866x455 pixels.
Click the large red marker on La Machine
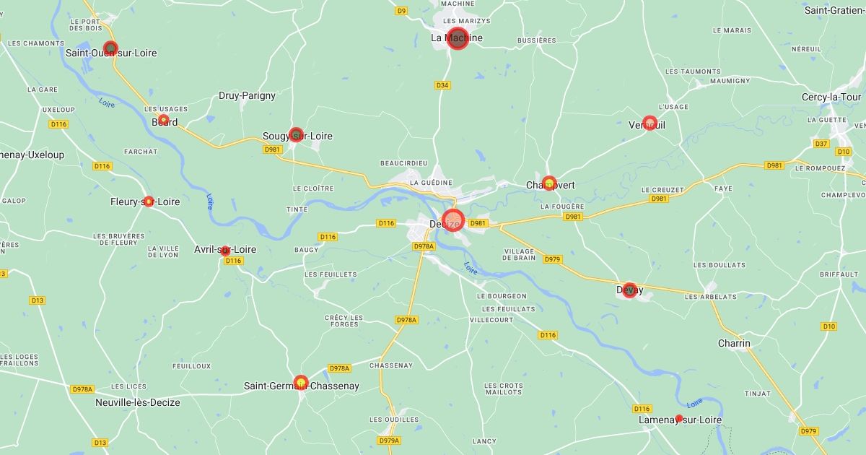pyautogui.click(x=458, y=38)
